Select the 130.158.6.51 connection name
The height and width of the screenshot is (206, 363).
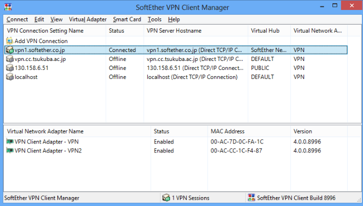31,68
